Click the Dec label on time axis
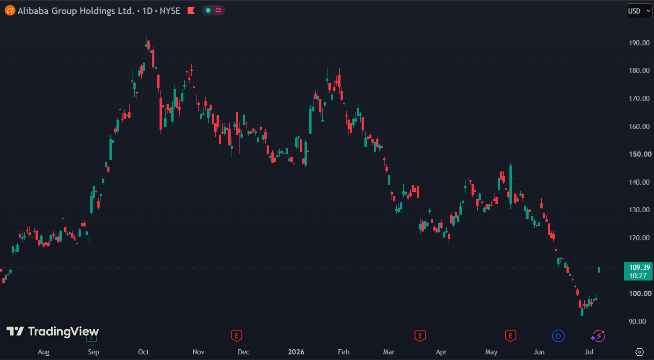654x360 pixels. (244, 352)
